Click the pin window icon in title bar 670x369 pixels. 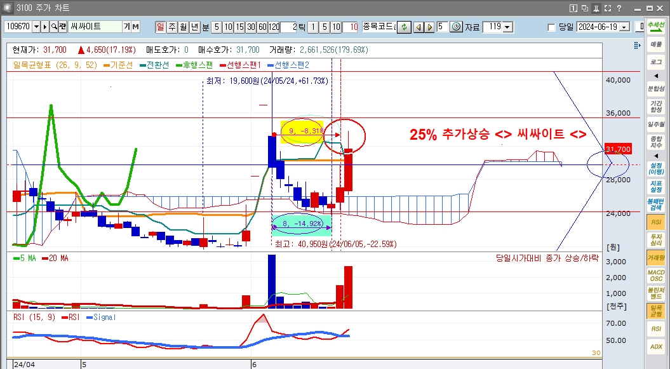pos(596,8)
